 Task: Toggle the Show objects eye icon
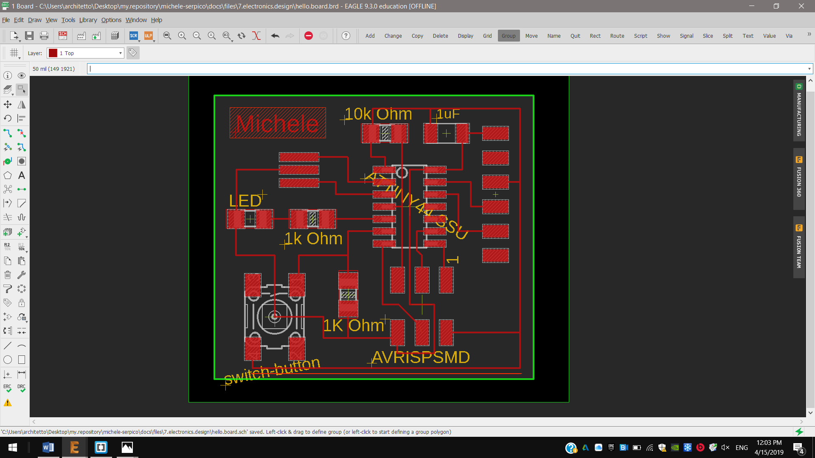pyautogui.click(x=22, y=75)
